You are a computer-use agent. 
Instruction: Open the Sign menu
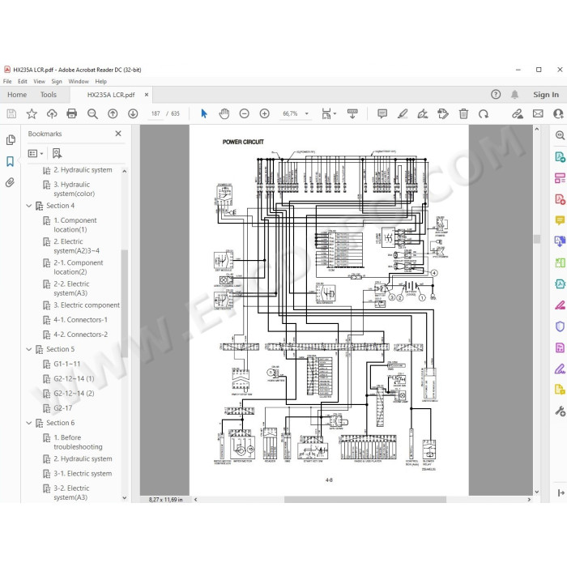click(57, 81)
